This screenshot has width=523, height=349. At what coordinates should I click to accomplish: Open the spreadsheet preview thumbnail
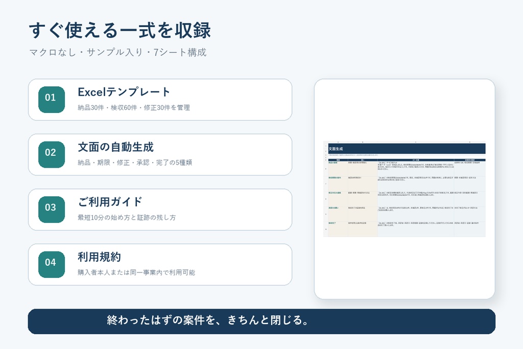coord(405,189)
